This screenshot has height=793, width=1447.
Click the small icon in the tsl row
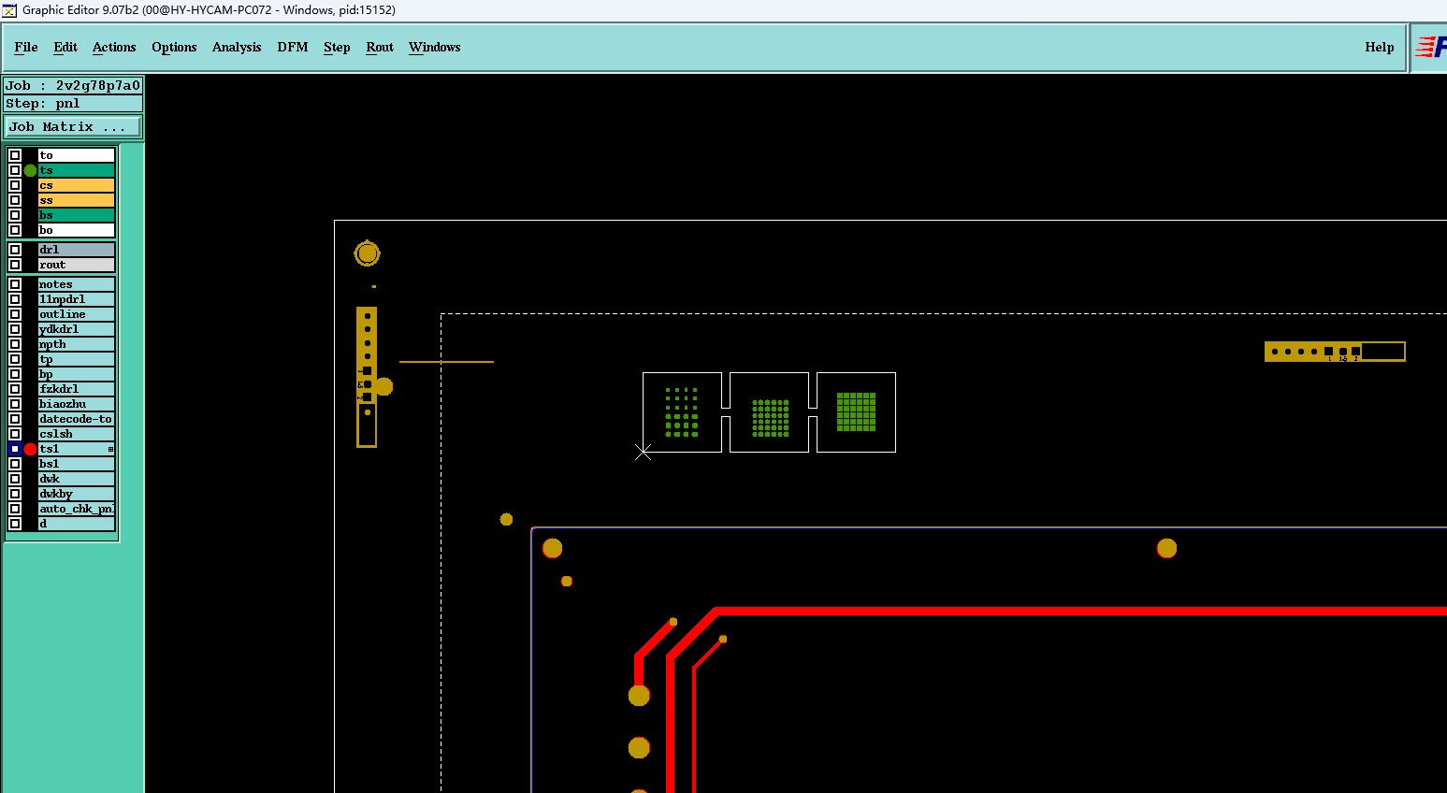click(x=110, y=450)
